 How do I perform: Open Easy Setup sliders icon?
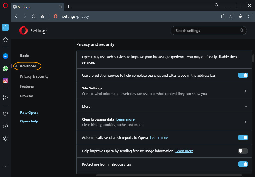click(249, 16)
